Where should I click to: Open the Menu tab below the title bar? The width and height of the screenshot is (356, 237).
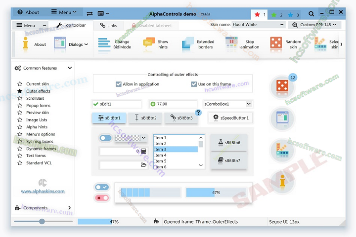[31, 25]
